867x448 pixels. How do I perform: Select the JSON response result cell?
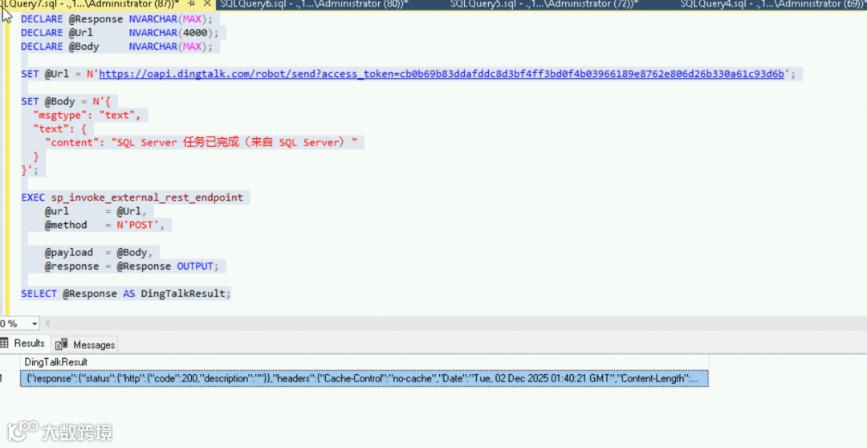point(364,379)
